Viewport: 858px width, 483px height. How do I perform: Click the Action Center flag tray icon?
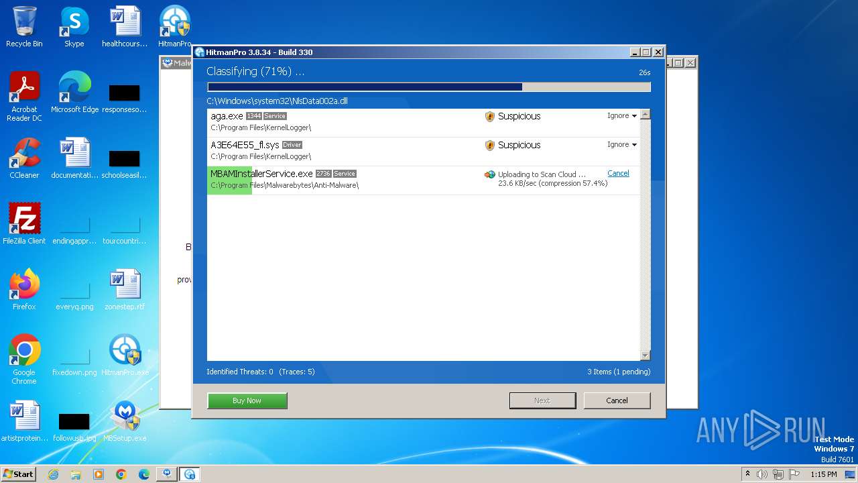point(794,474)
